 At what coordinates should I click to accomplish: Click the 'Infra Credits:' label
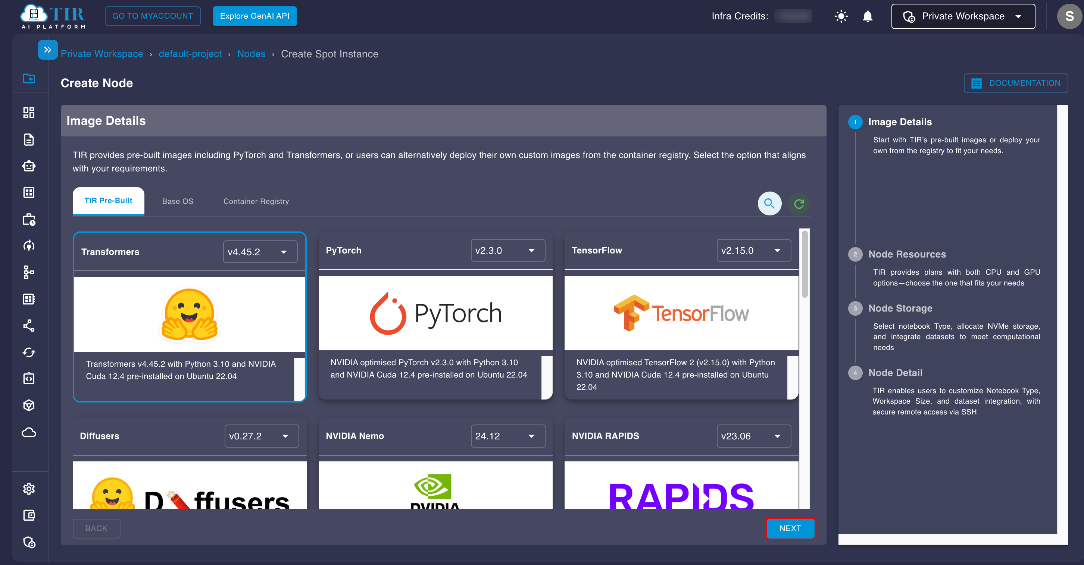[x=739, y=16]
